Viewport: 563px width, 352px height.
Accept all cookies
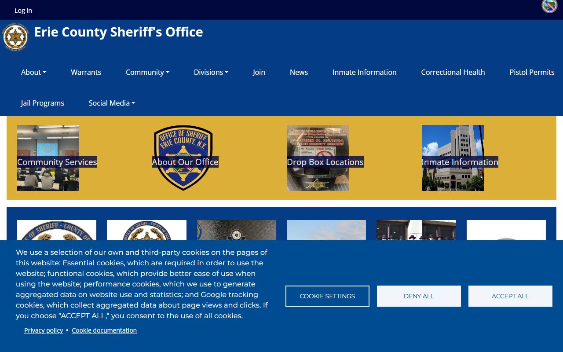click(x=510, y=296)
